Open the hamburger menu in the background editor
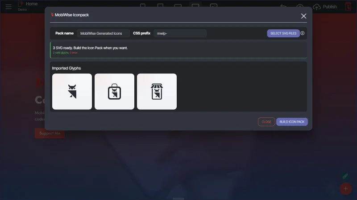 coord(8,7)
